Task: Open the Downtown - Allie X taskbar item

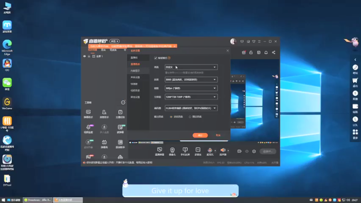Action: 38,200
